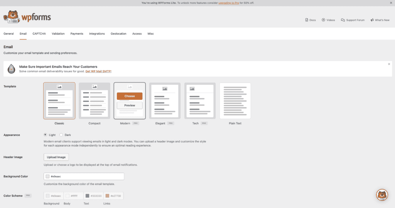Click the Pro badge beside Color Scheme
Screen dimensions: 395x208
tap(28, 196)
